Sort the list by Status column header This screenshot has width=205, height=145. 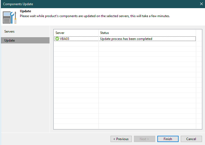pos(147,33)
